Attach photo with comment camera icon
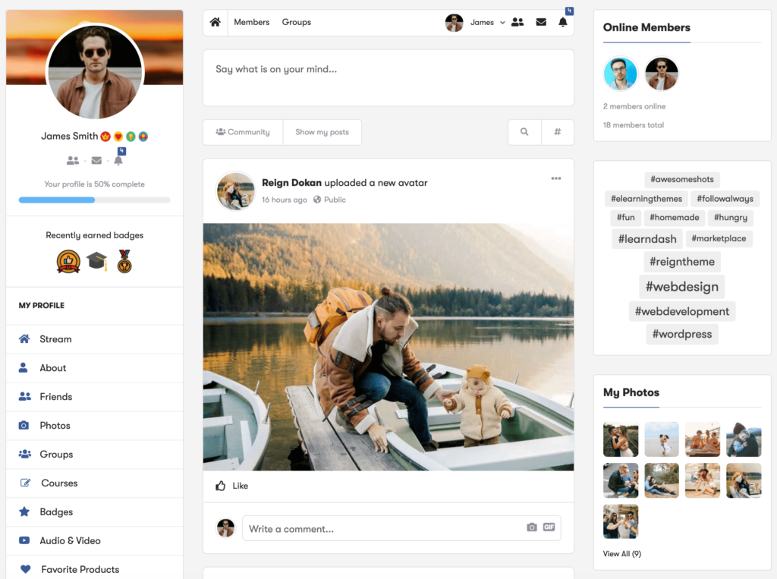This screenshot has width=777, height=579. 532,527
